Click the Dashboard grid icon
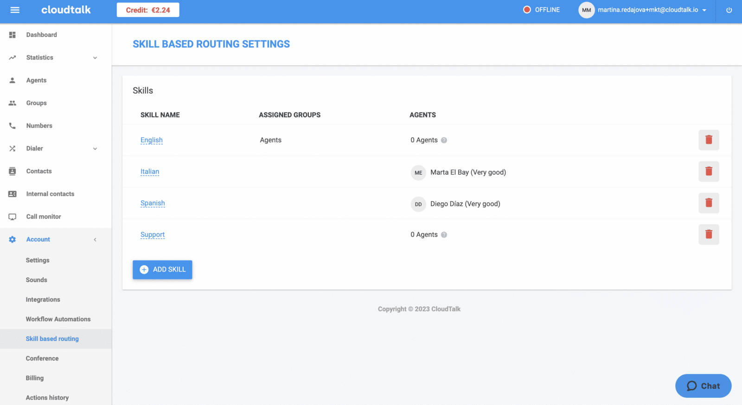The width and height of the screenshot is (742, 405). (13, 35)
